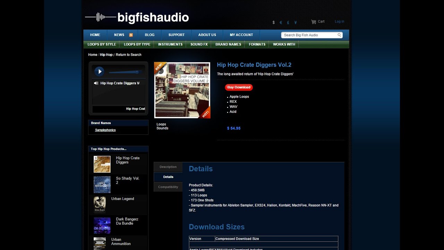Click Urban Legend title link
Viewport: 444px width, 250px height.
tap(122, 199)
